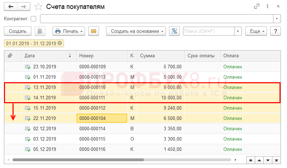287x168 pixels.
Task: Click the horizontal scrollbar thumb
Action: point(78,160)
